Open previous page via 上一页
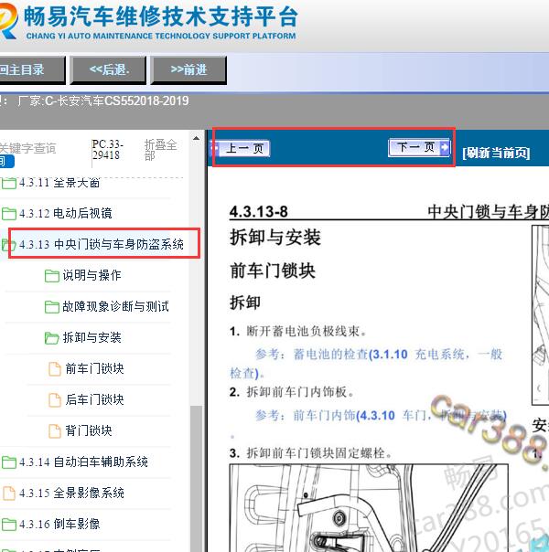This screenshot has width=549, height=552. click(x=242, y=148)
